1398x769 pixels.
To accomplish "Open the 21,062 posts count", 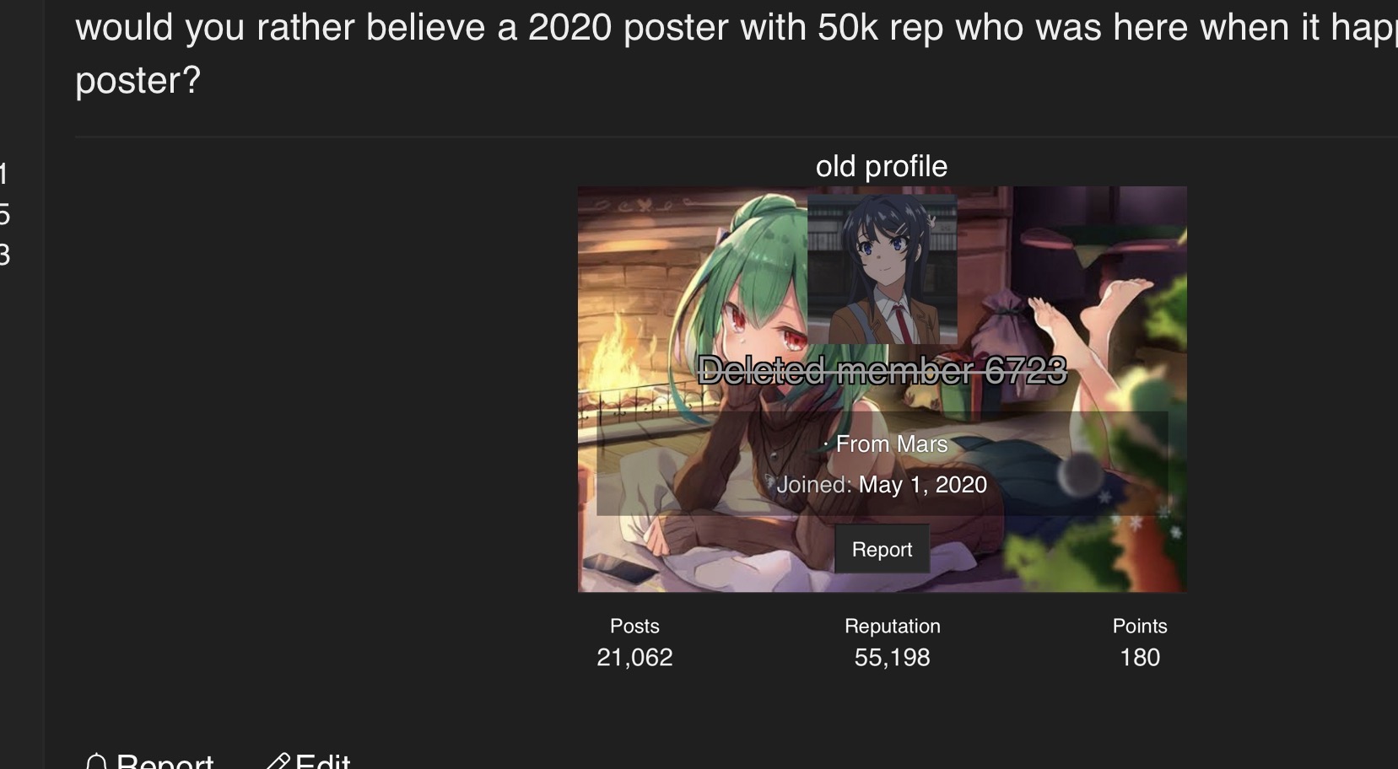I will (x=634, y=657).
